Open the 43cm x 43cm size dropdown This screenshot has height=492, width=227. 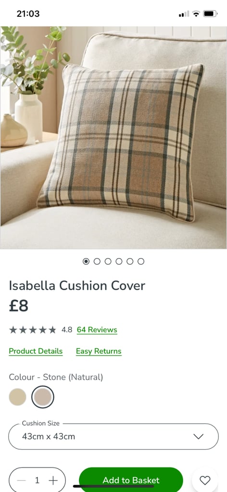pos(113,436)
